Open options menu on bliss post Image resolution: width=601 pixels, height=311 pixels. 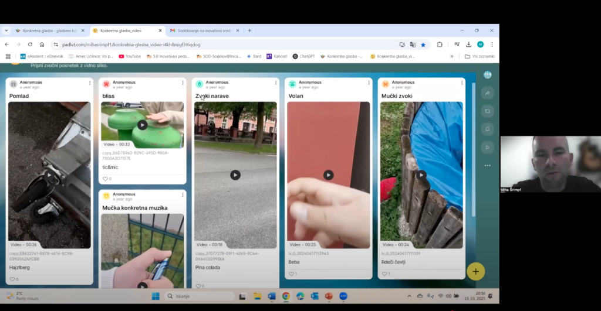[183, 83]
